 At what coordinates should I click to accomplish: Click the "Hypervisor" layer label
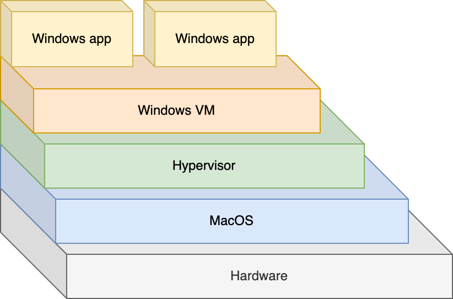pos(204,165)
